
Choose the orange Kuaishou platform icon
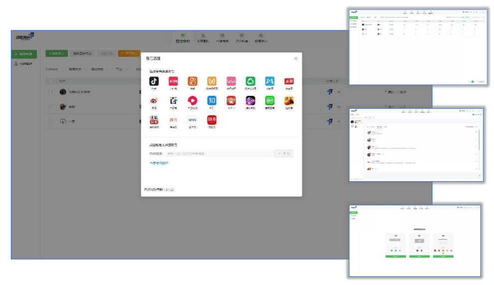tap(192, 81)
